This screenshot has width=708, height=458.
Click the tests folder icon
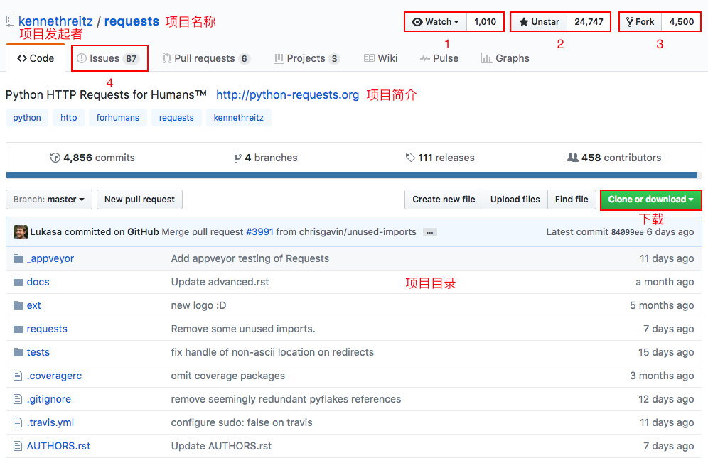pyautogui.click(x=18, y=352)
